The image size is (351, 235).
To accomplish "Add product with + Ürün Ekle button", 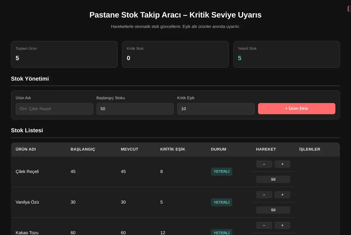I will 297,108.
